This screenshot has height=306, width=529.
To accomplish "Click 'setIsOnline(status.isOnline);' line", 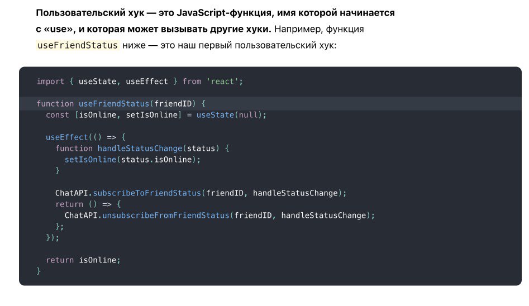I will pyautogui.click(x=132, y=159).
